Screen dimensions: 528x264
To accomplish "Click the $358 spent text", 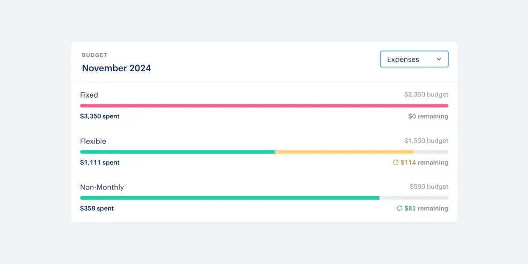I will click(97, 208).
